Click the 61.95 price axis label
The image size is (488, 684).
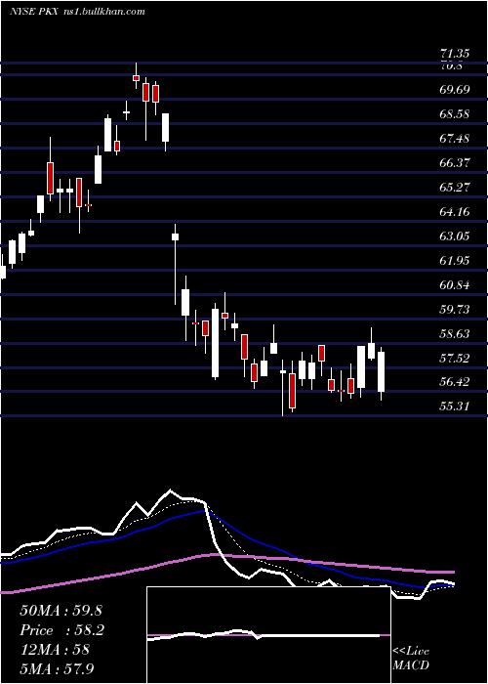click(455, 261)
